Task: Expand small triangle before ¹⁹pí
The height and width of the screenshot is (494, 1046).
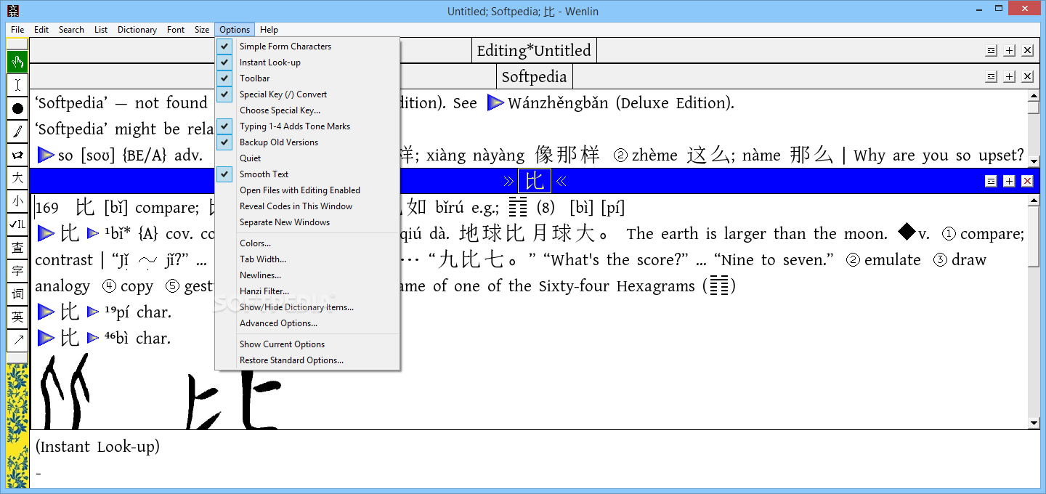Action: pos(93,312)
